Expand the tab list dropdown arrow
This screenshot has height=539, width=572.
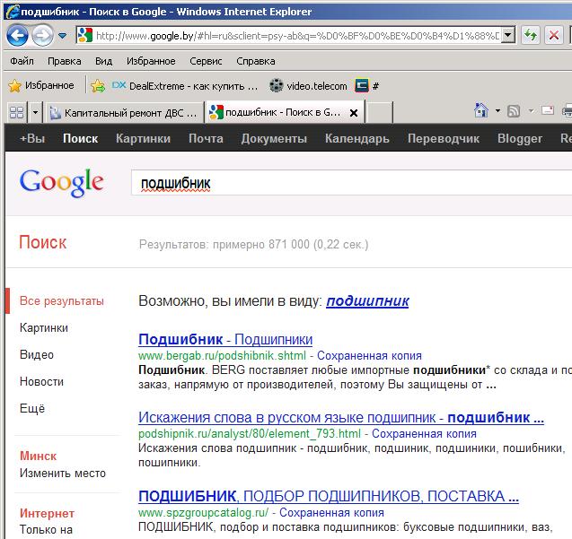point(35,112)
